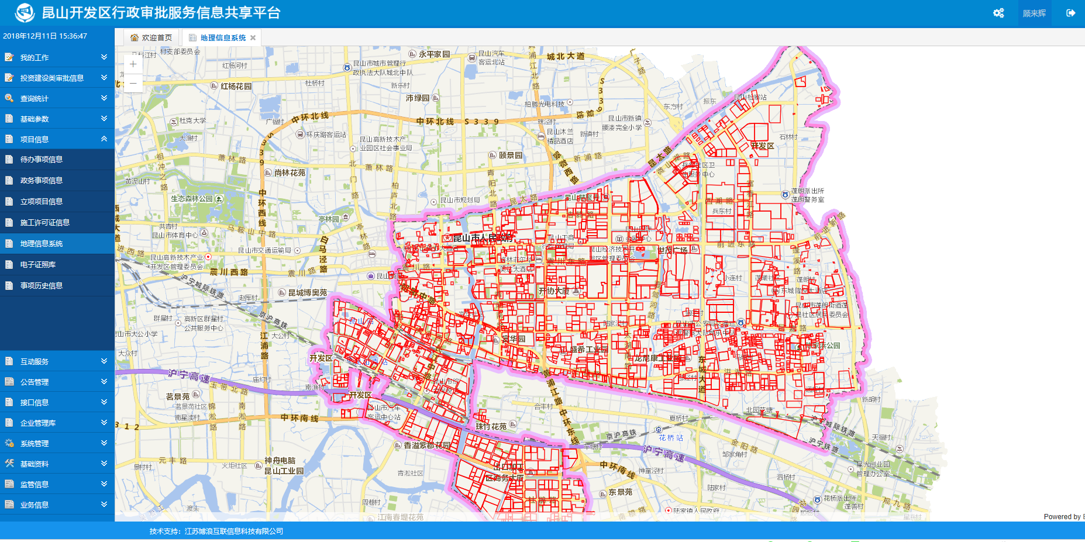Select the 地理信息系统 tab

click(223, 38)
